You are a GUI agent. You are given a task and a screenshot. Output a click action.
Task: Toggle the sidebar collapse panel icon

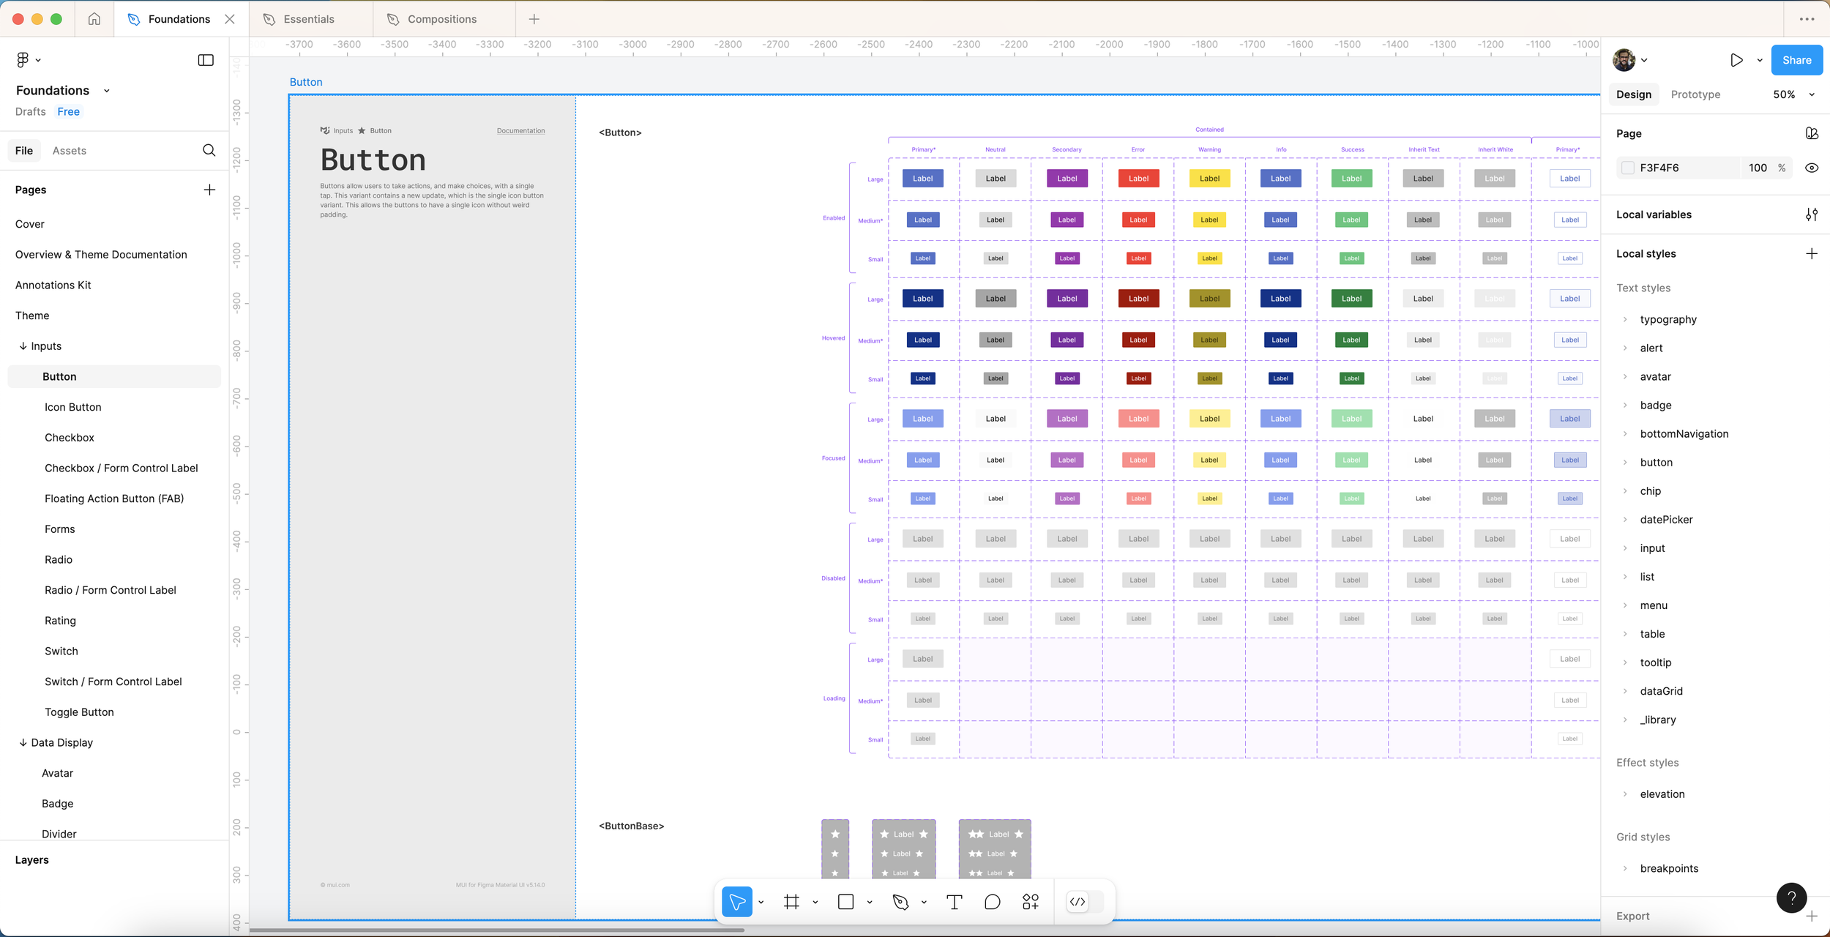[x=206, y=60]
